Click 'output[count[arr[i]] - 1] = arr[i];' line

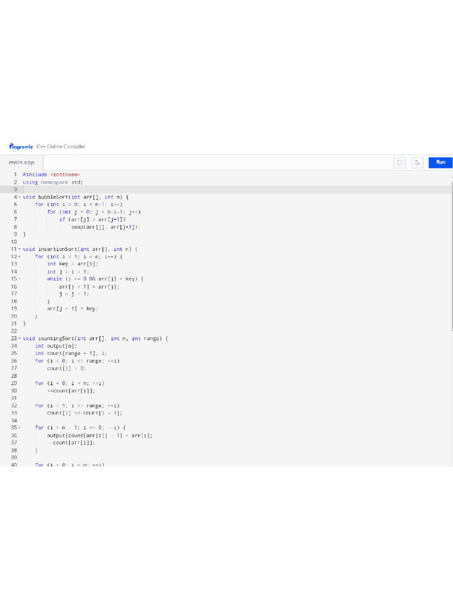pyautogui.click(x=99, y=435)
